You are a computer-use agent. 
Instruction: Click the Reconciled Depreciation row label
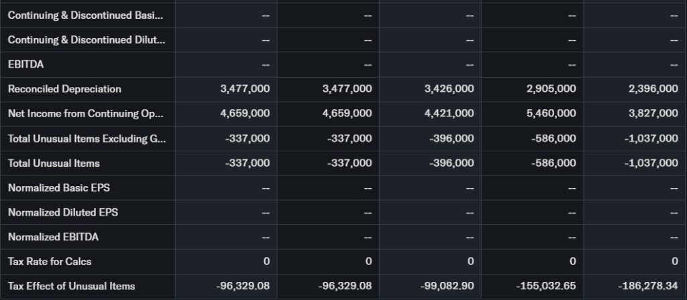64,89
